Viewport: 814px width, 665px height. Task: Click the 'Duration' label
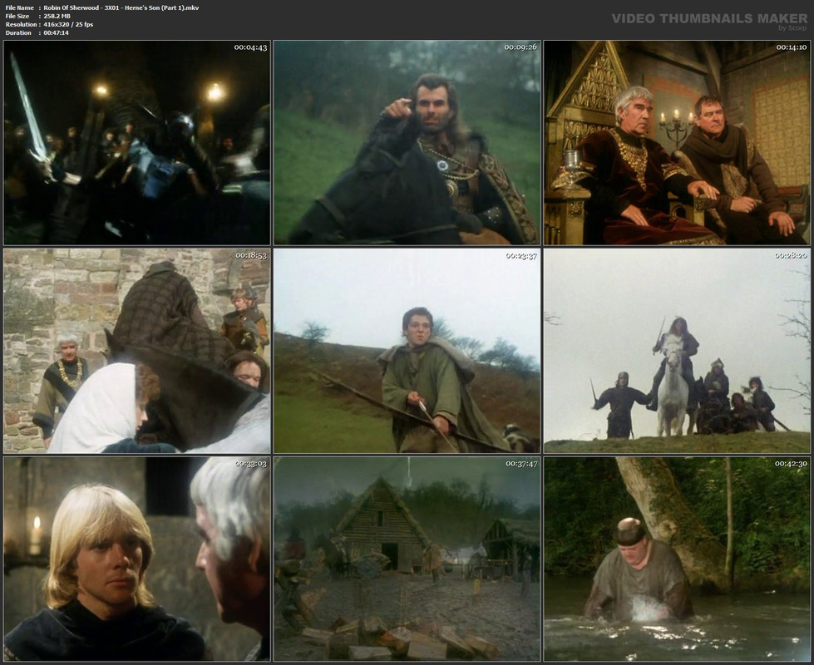(x=18, y=32)
